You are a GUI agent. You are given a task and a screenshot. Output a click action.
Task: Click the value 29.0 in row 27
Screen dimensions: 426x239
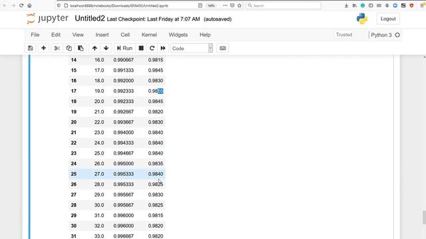pos(99,195)
